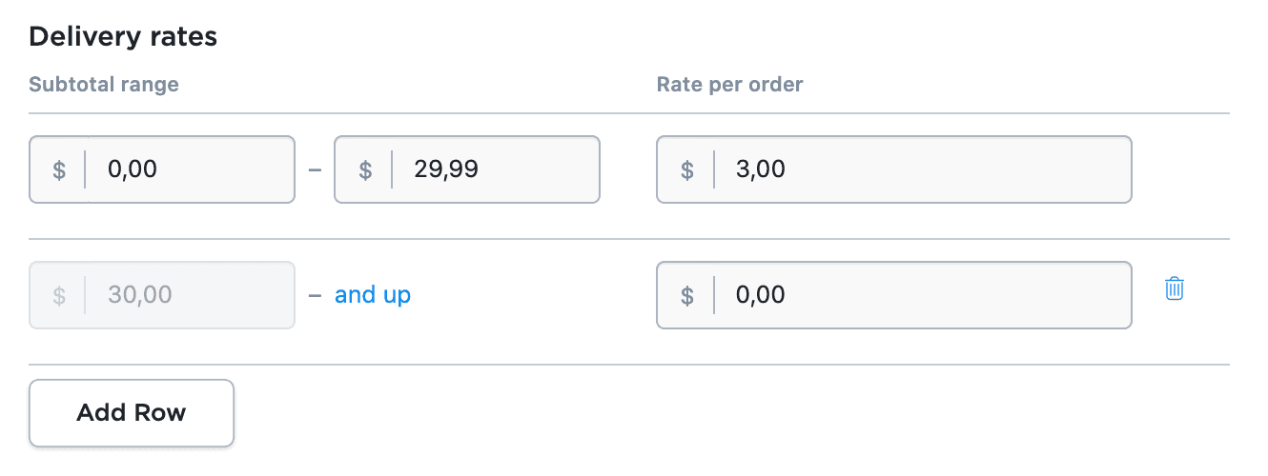Click the divider line between the two rate rows

629,239
